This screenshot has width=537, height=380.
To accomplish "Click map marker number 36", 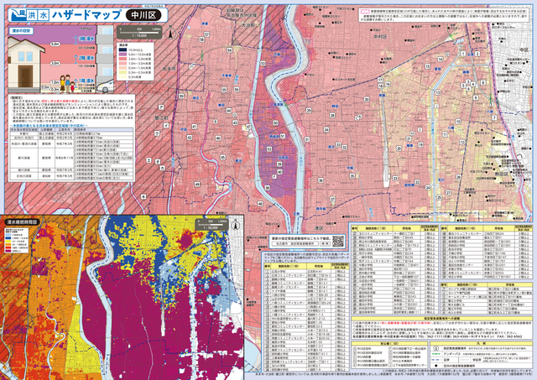I will (x=321, y=180).
